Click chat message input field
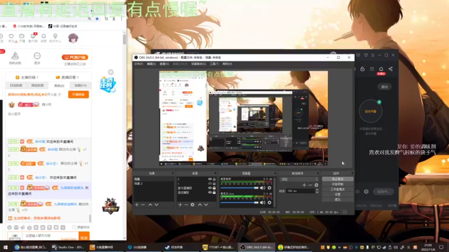This screenshot has height=252, width=449. pyautogui.click(x=50, y=236)
